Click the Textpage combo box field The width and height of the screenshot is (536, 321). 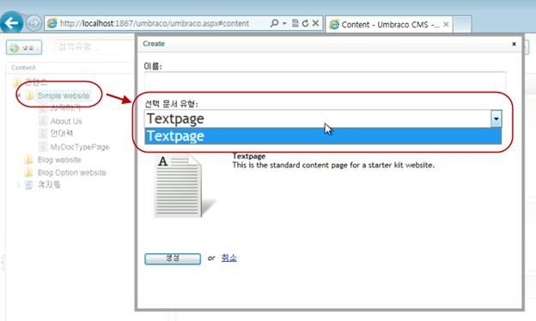323,118
